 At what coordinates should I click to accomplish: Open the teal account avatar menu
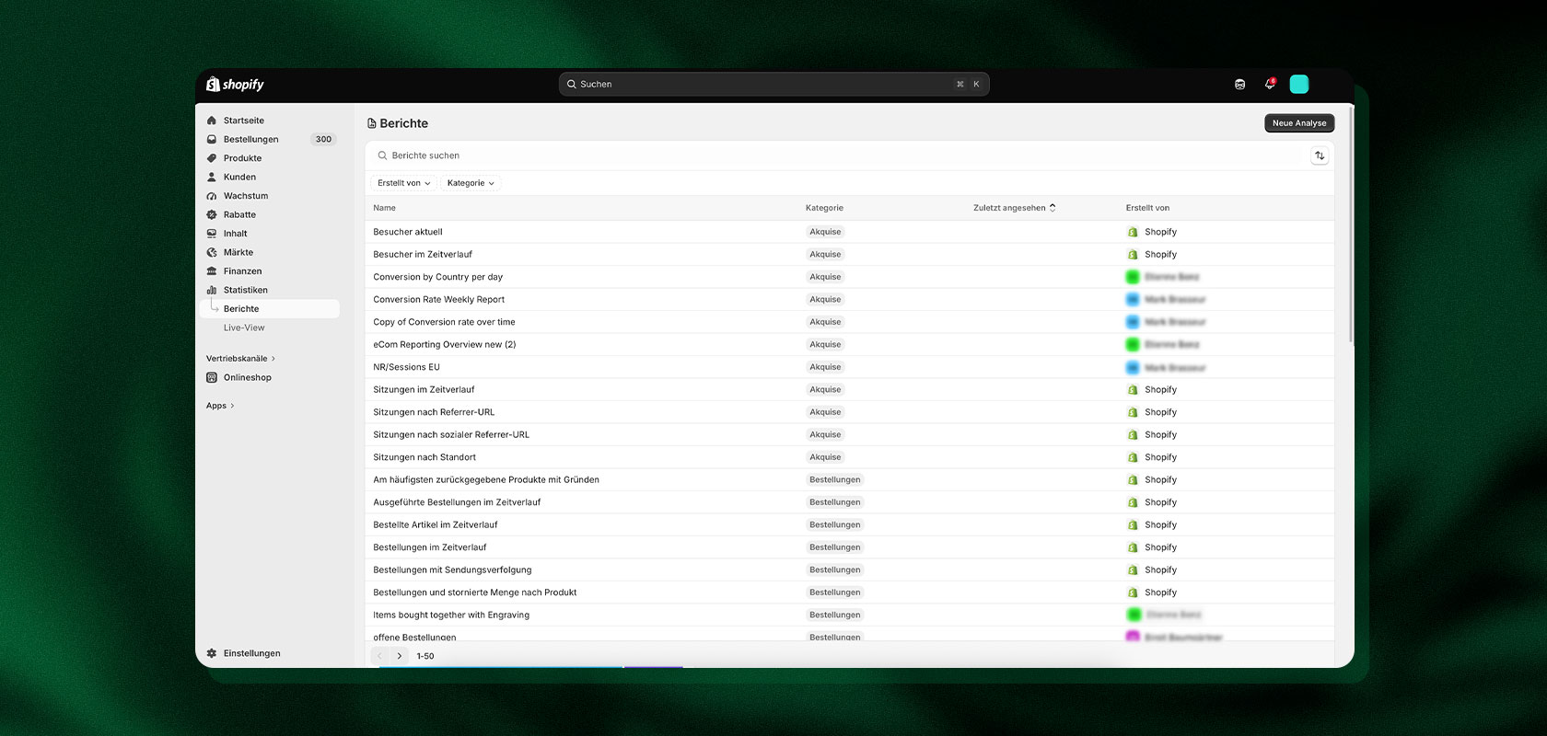pos(1299,85)
